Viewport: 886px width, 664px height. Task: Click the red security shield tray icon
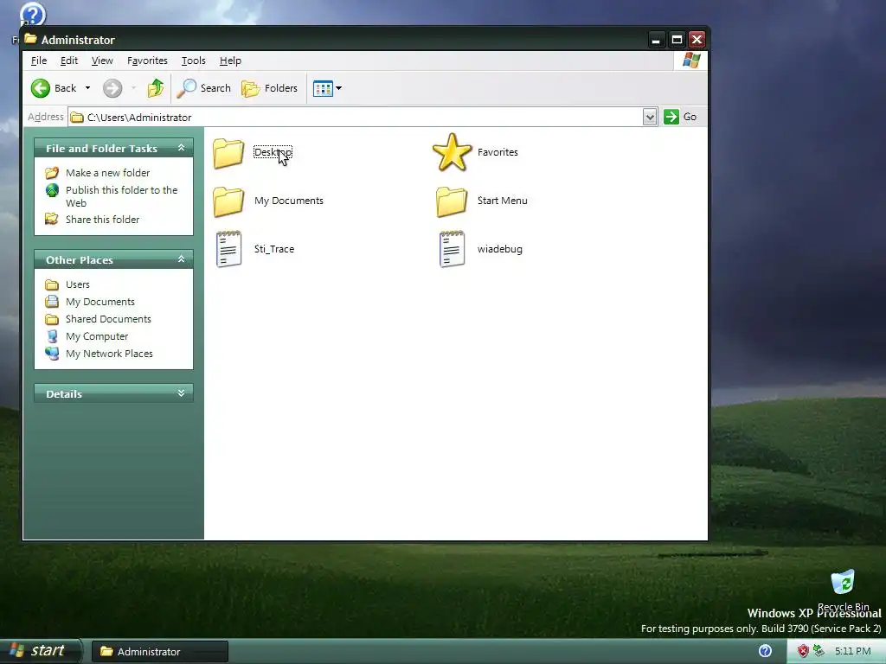click(803, 651)
